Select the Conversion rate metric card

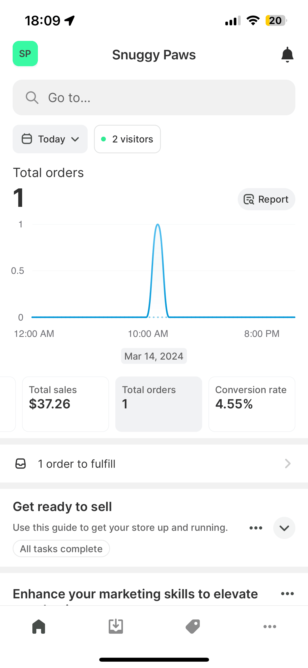coord(252,404)
